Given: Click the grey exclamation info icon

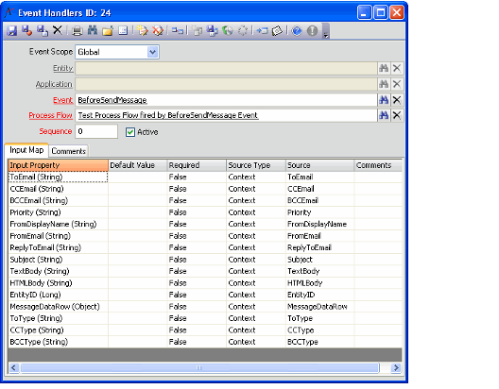Looking at the screenshot, I should (x=312, y=31).
